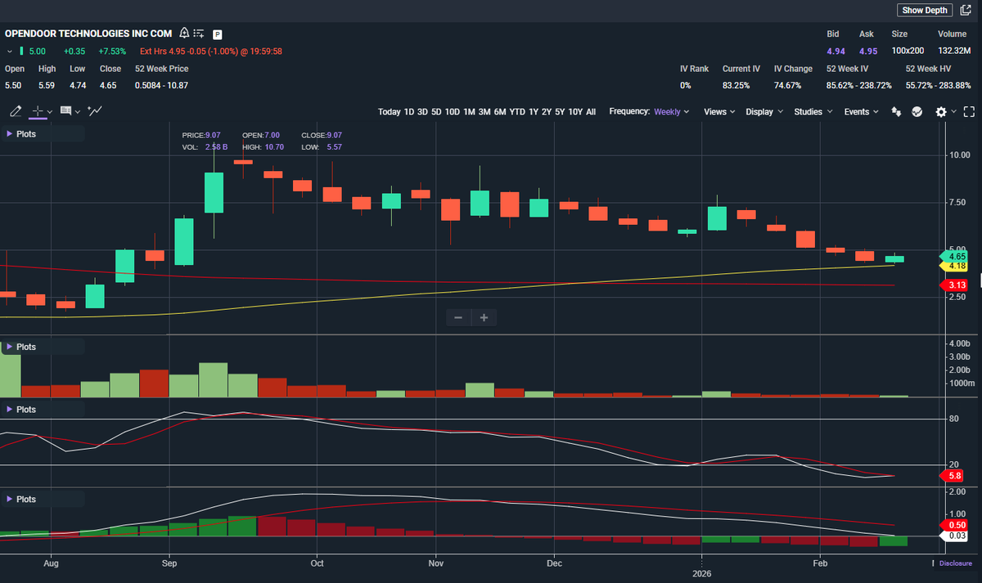Expand the Studies dropdown menu
Image resolution: width=982 pixels, height=583 pixels.
click(x=813, y=112)
